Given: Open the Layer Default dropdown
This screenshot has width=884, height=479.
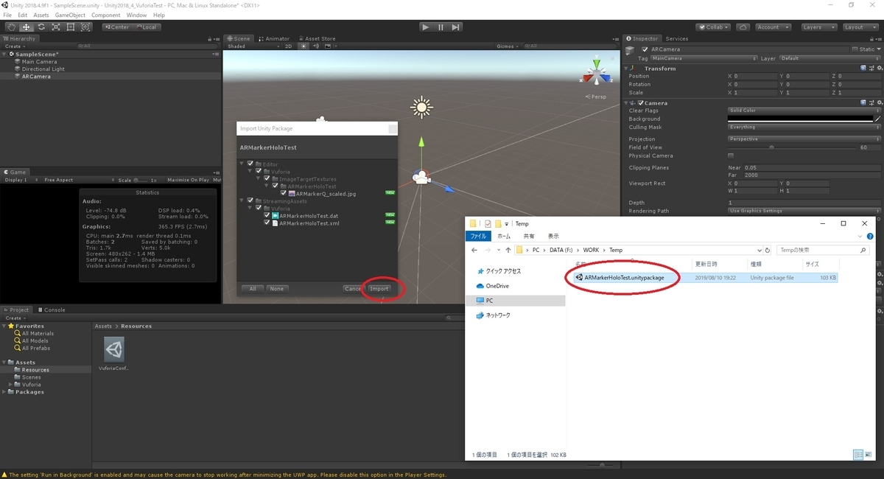Looking at the screenshot, I should tap(829, 58).
